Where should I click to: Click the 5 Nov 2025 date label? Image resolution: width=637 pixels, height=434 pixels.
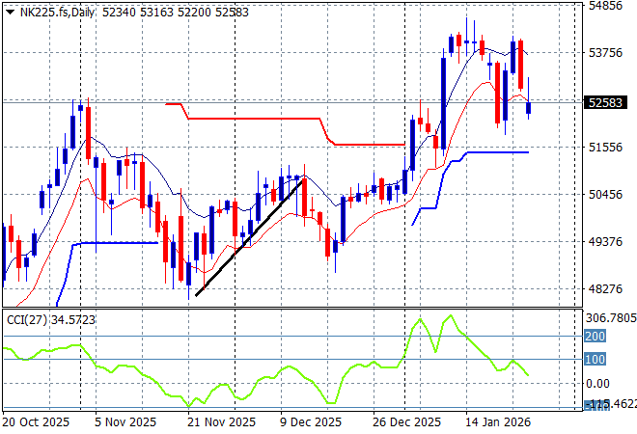pos(125,422)
